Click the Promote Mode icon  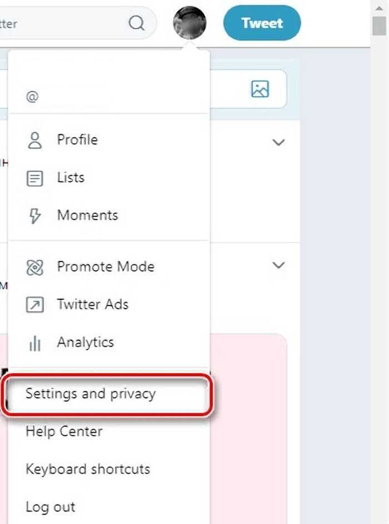pos(35,267)
